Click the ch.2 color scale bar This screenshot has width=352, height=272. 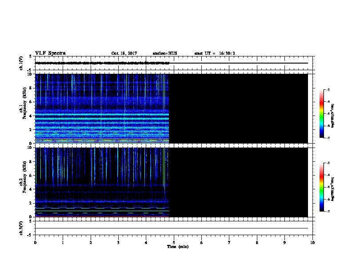click(322, 187)
